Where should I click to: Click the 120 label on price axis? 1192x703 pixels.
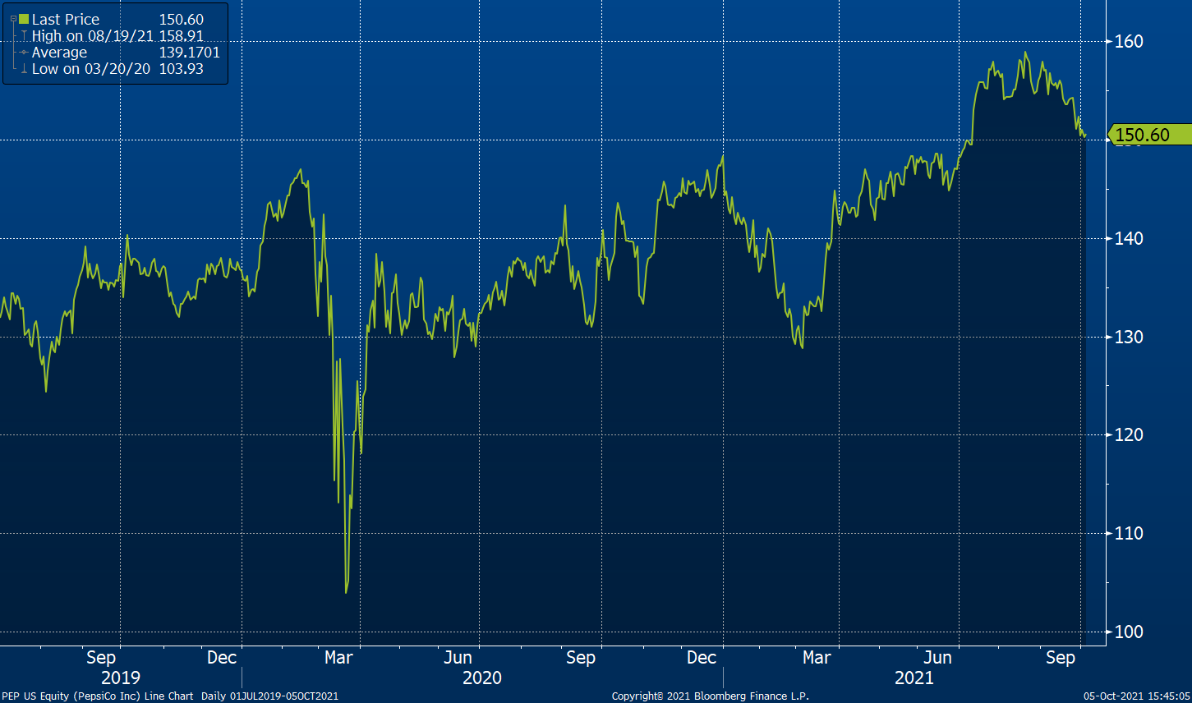[1129, 434]
